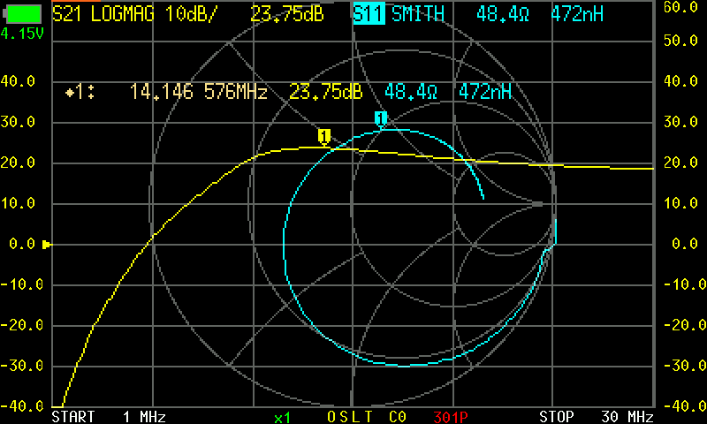Tap the 50.0 scale label
The image size is (707, 424).
click(x=680, y=41)
